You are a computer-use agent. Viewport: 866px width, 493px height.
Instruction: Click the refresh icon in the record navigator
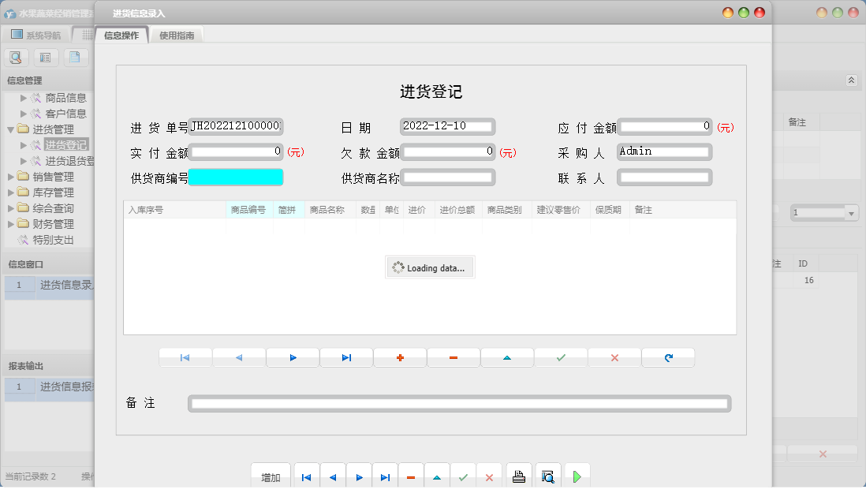tap(668, 357)
